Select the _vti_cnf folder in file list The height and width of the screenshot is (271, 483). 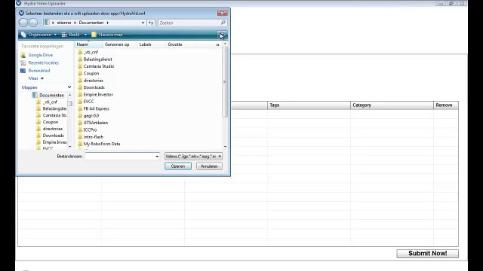(88, 52)
